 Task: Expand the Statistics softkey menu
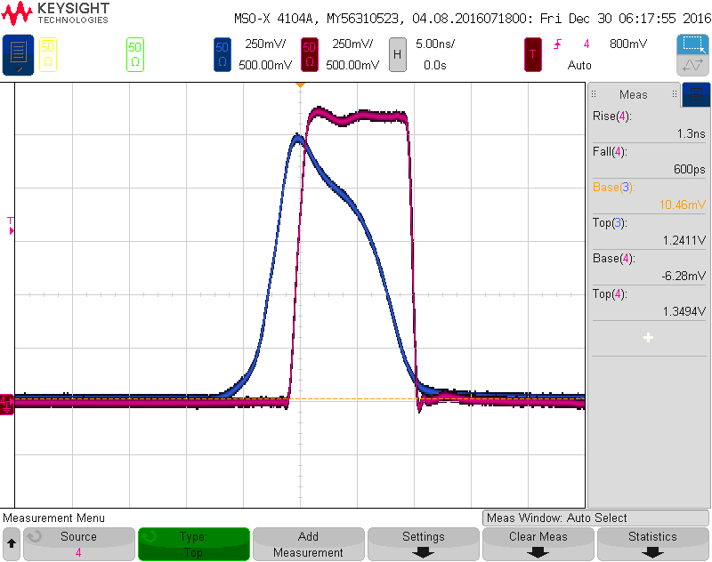[x=653, y=543]
